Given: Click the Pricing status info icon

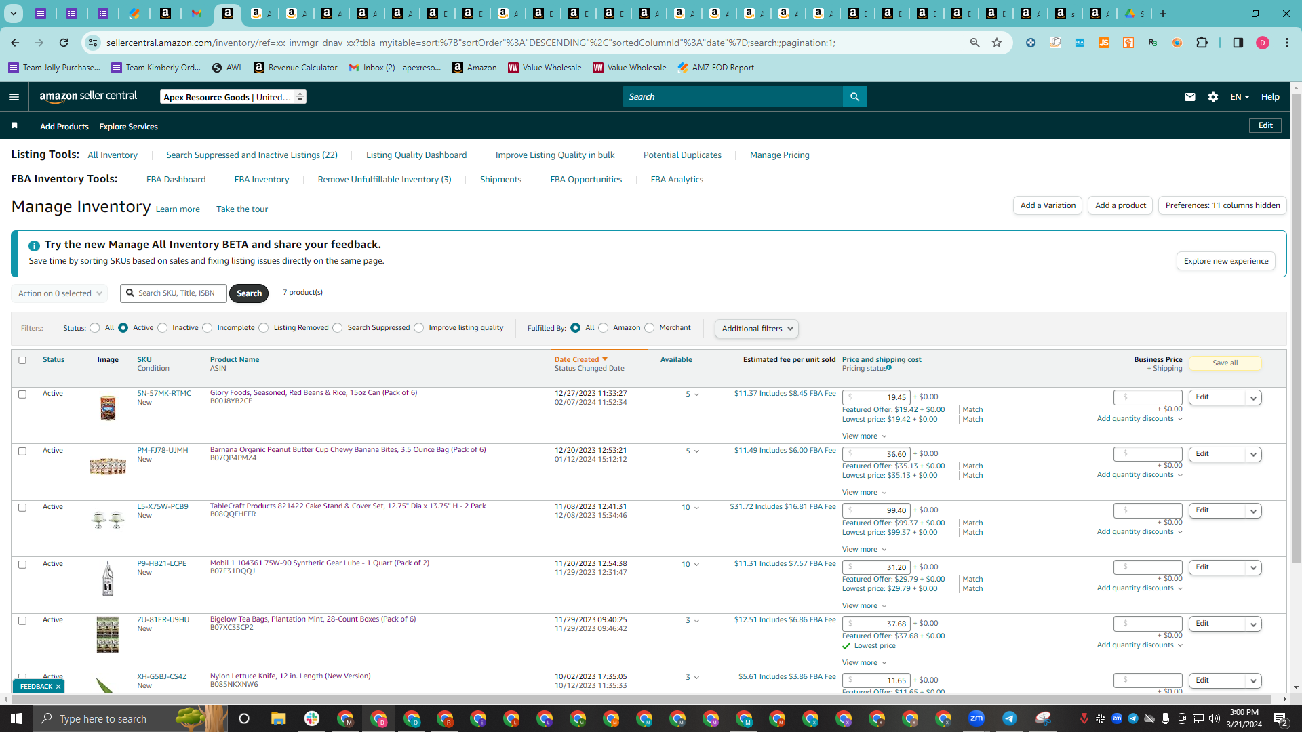Looking at the screenshot, I should point(888,368).
